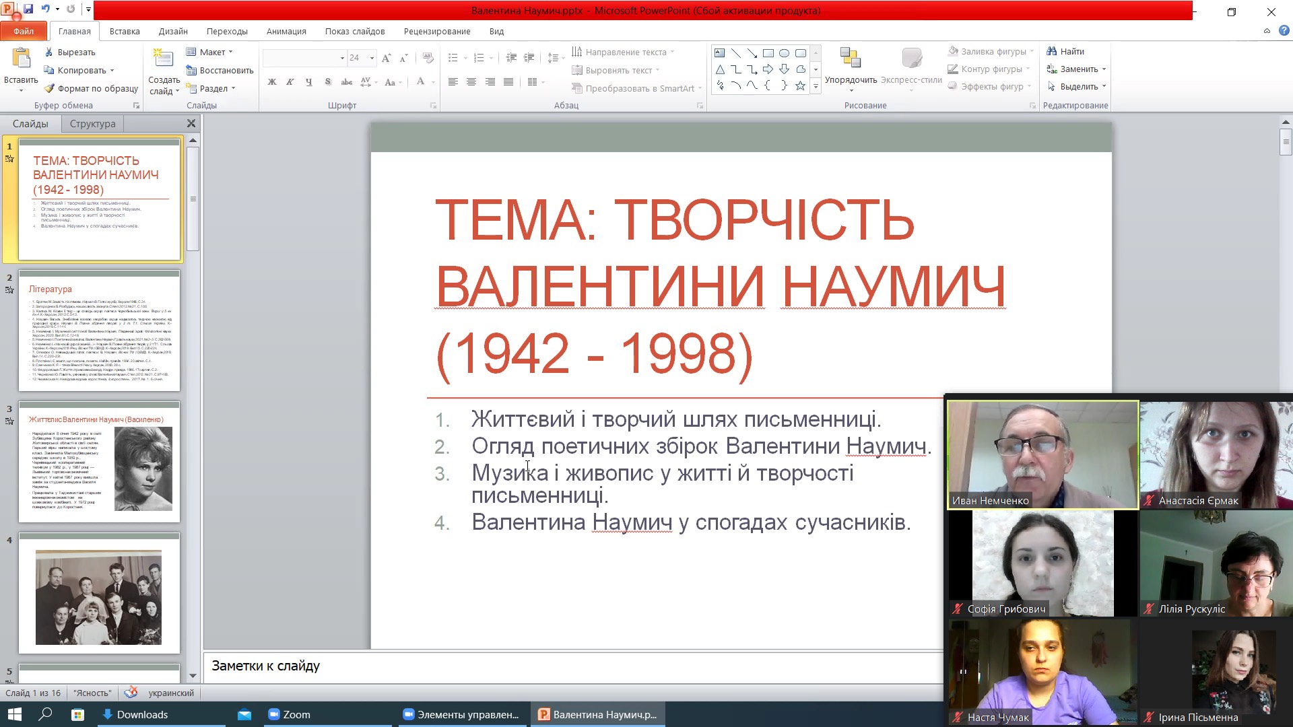Image resolution: width=1293 pixels, height=727 pixels.
Task: Click the Cut (Вырезать) scissors icon
Action: coord(49,52)
